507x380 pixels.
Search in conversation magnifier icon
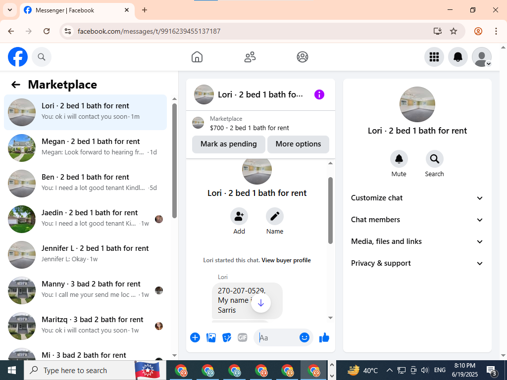click(434, 159)
